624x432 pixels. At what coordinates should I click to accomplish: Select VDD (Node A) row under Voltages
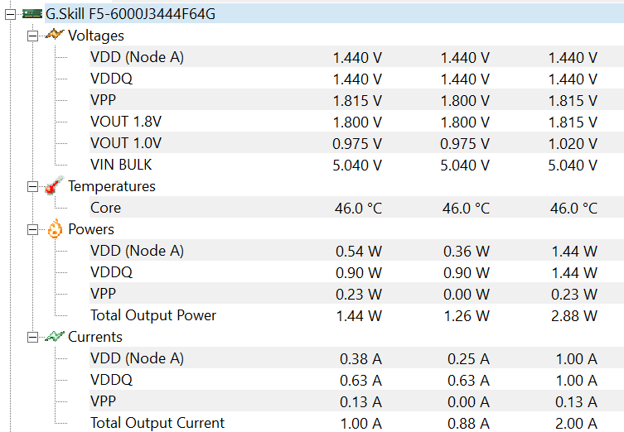356,57
